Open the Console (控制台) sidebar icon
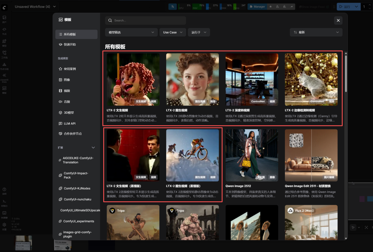The height and width of the screenshot is (252, 373). [x=4, y=203]
